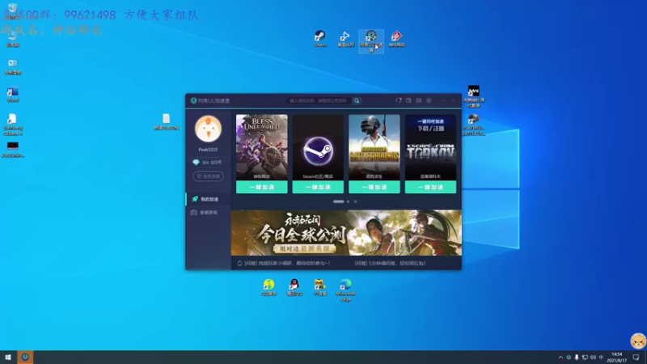
Task: Click the network icon in system tray
Action: (585, 358)
